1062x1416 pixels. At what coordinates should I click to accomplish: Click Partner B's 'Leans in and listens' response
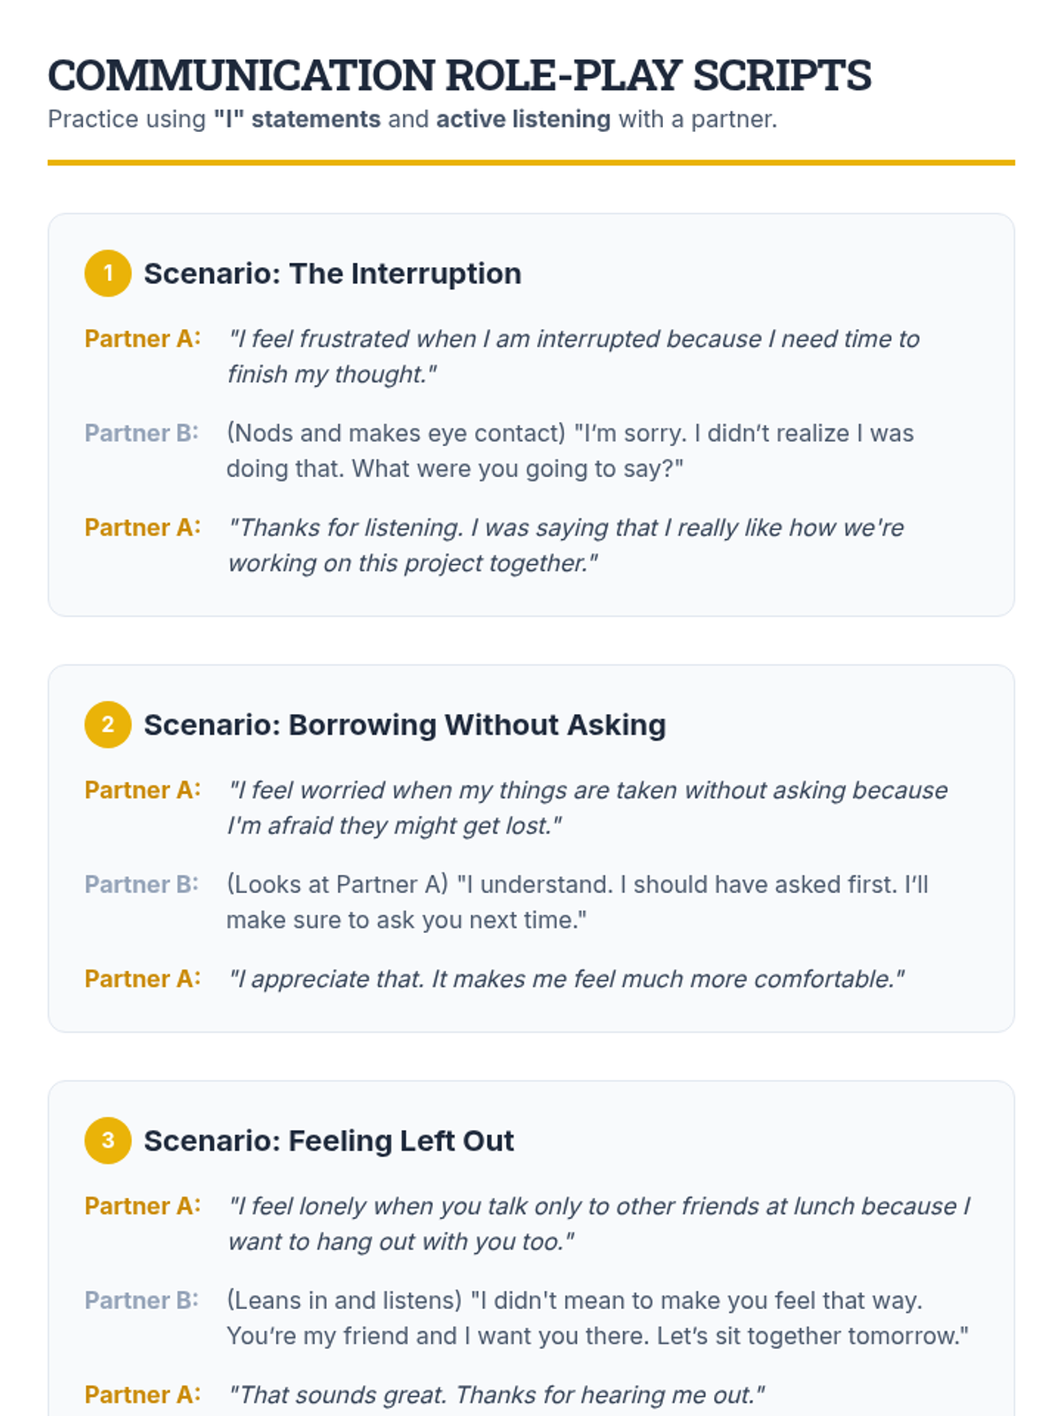597,1318
